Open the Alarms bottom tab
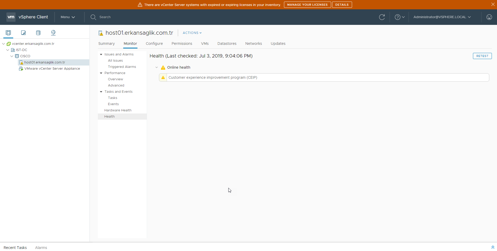The width and height of the screenshot is (497, 251). tap(41, 248)
